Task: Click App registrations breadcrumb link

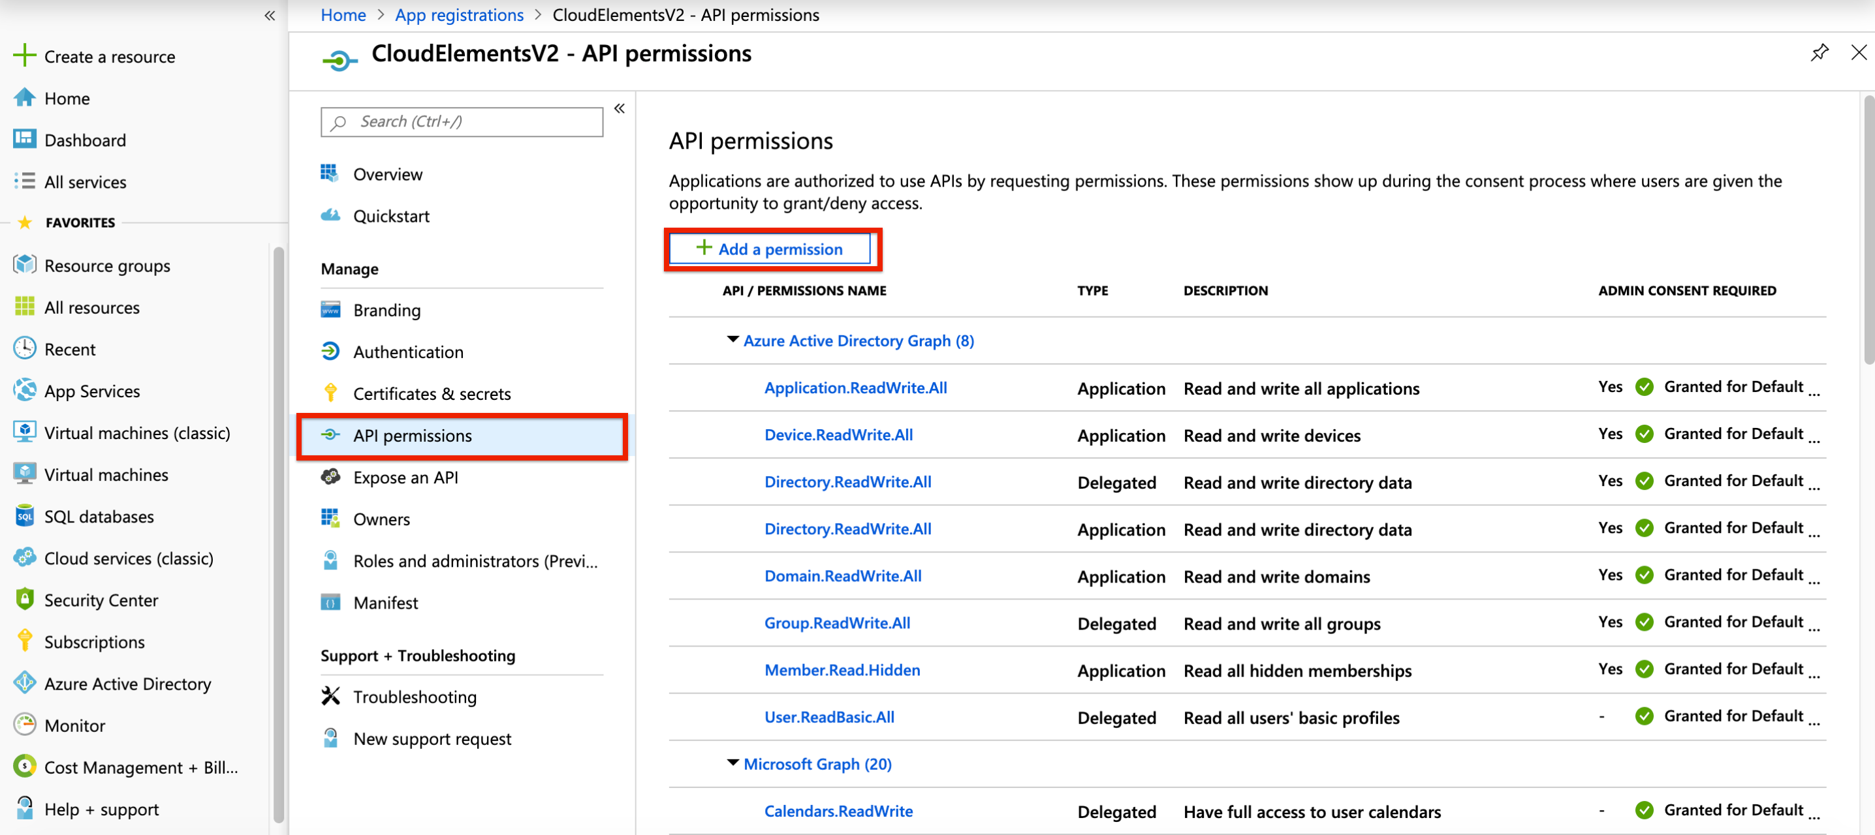Action: pos(458,14)
